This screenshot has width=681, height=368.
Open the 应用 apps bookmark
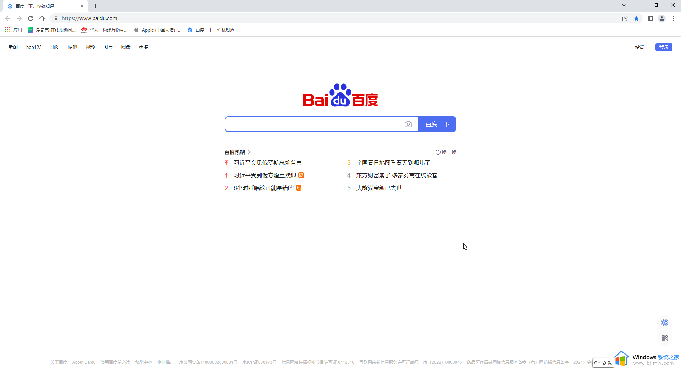(13, 30)
